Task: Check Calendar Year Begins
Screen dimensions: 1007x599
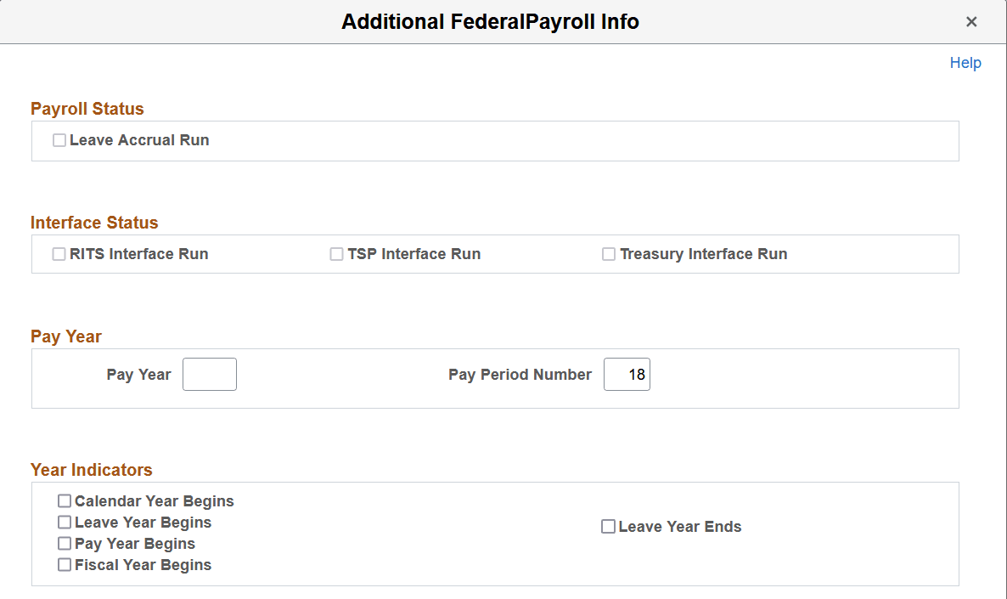Action: click(64, 500)
